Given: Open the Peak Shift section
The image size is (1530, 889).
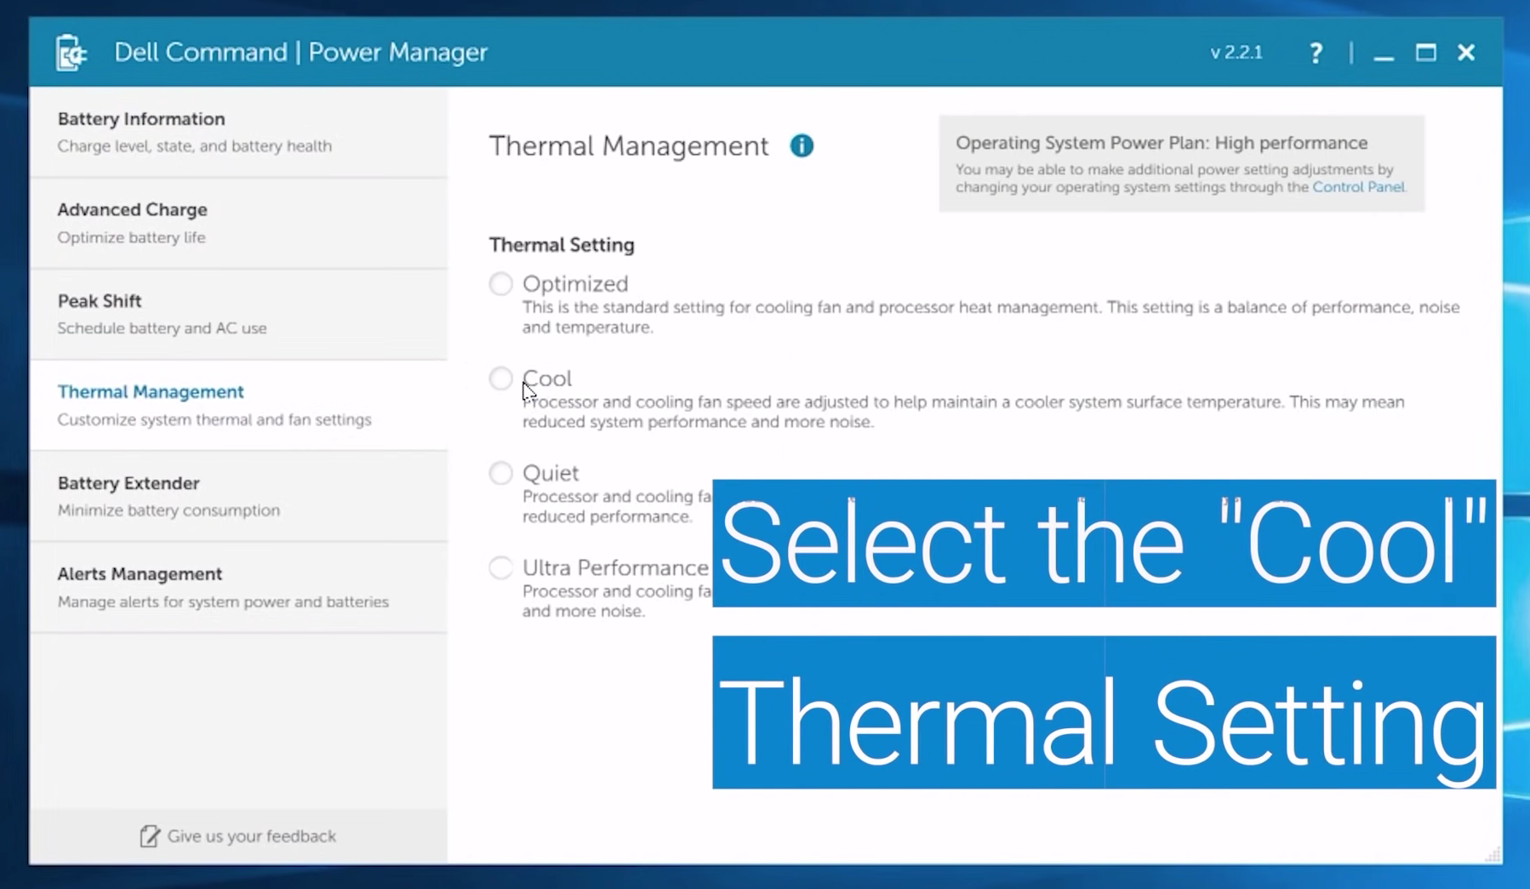Looking at the screenshot, I should [x=238, y=314].
